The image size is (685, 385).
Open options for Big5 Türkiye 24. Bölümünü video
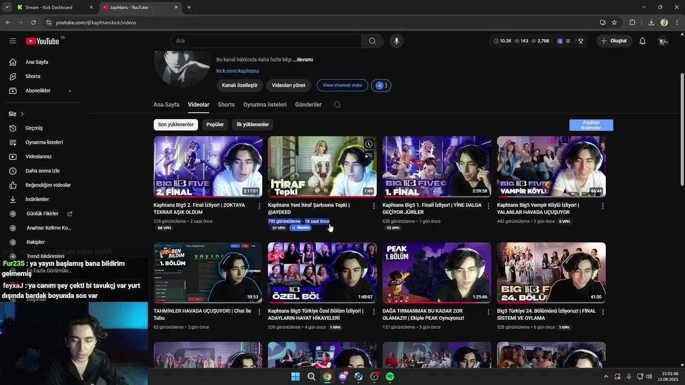point(603,312)
